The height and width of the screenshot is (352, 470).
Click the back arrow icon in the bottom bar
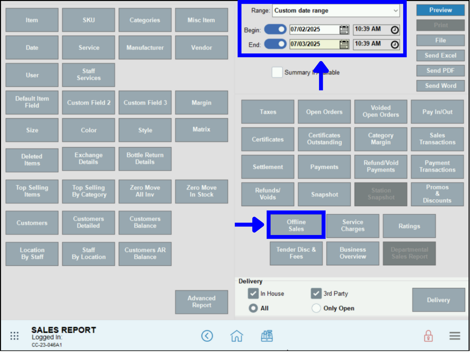coord(207,336)
